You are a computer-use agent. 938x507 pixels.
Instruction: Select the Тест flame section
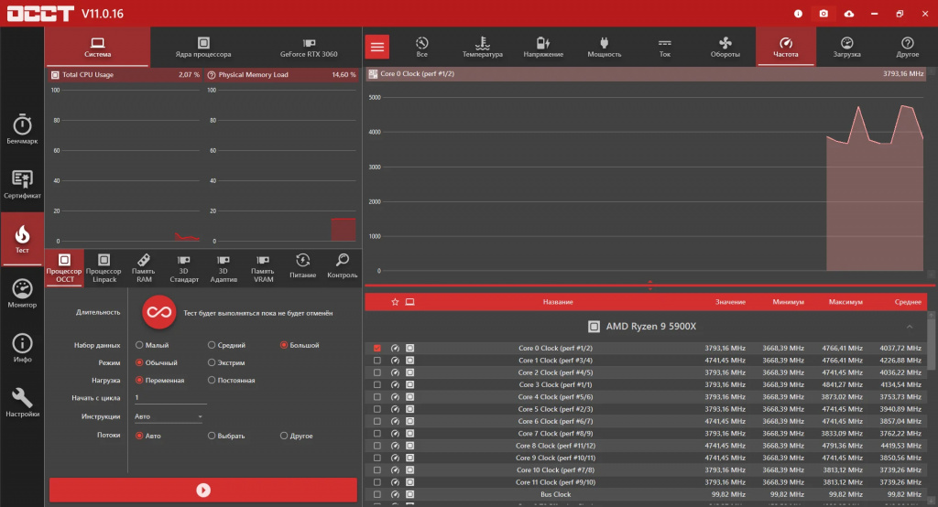(22, 239)
